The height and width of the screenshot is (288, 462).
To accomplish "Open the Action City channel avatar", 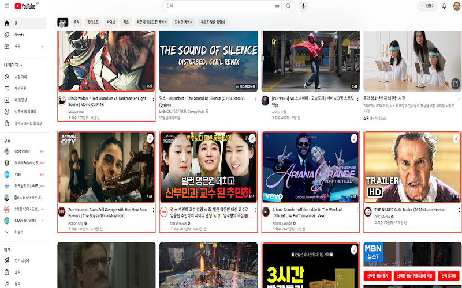I will tap(62, 211).
